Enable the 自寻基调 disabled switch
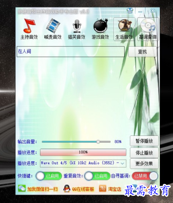 click(x=145, y=176)
